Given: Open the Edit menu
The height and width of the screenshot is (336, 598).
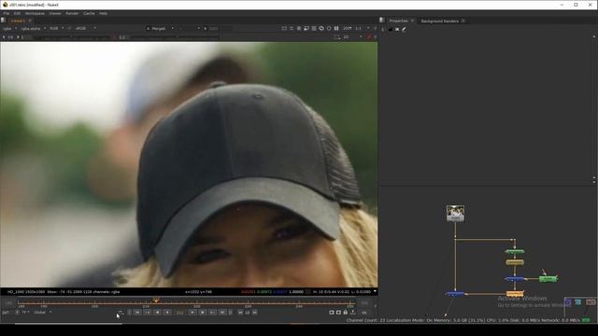Looking at the screenshot, I should 17,13.
